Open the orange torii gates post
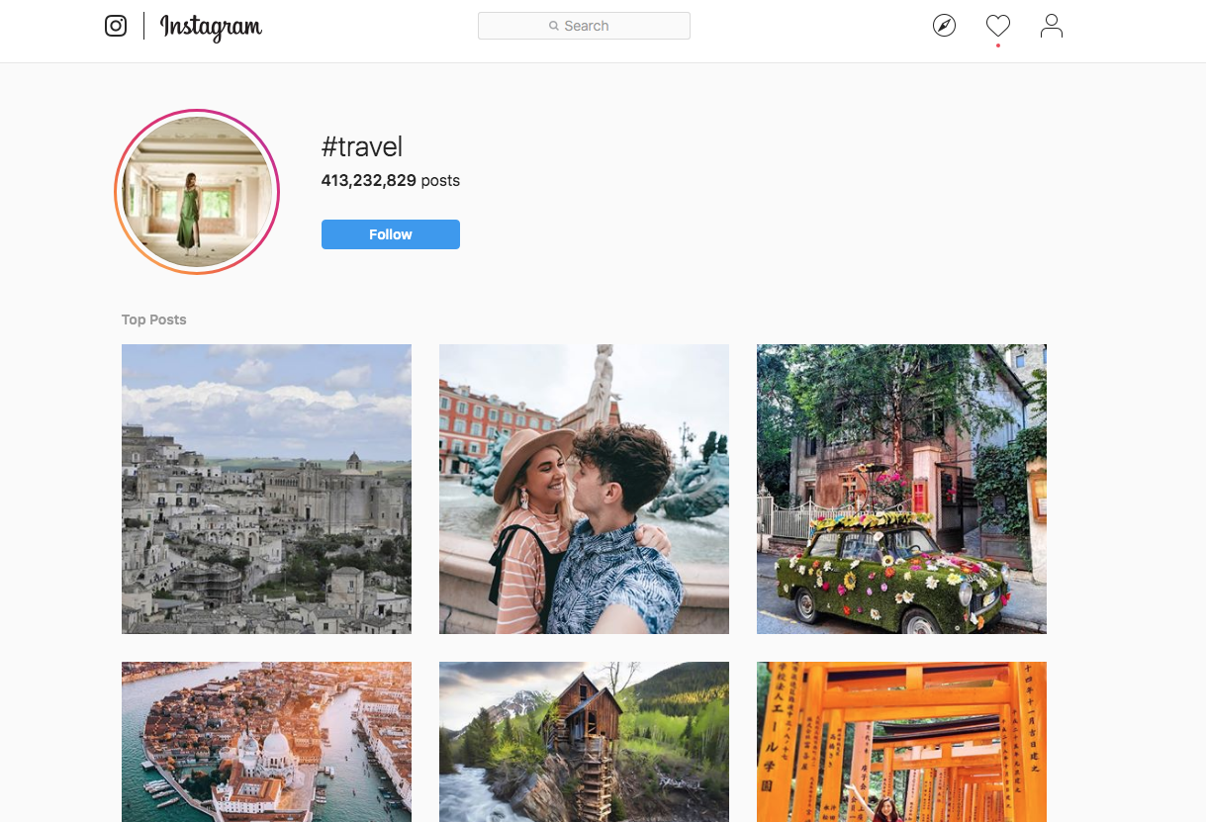This screenshot has width=1206, height=822. click(901, 742)
